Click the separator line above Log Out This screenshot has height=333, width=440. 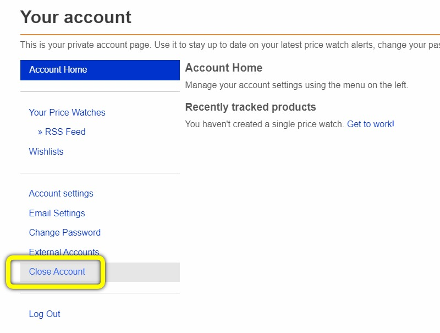[100, 293]
